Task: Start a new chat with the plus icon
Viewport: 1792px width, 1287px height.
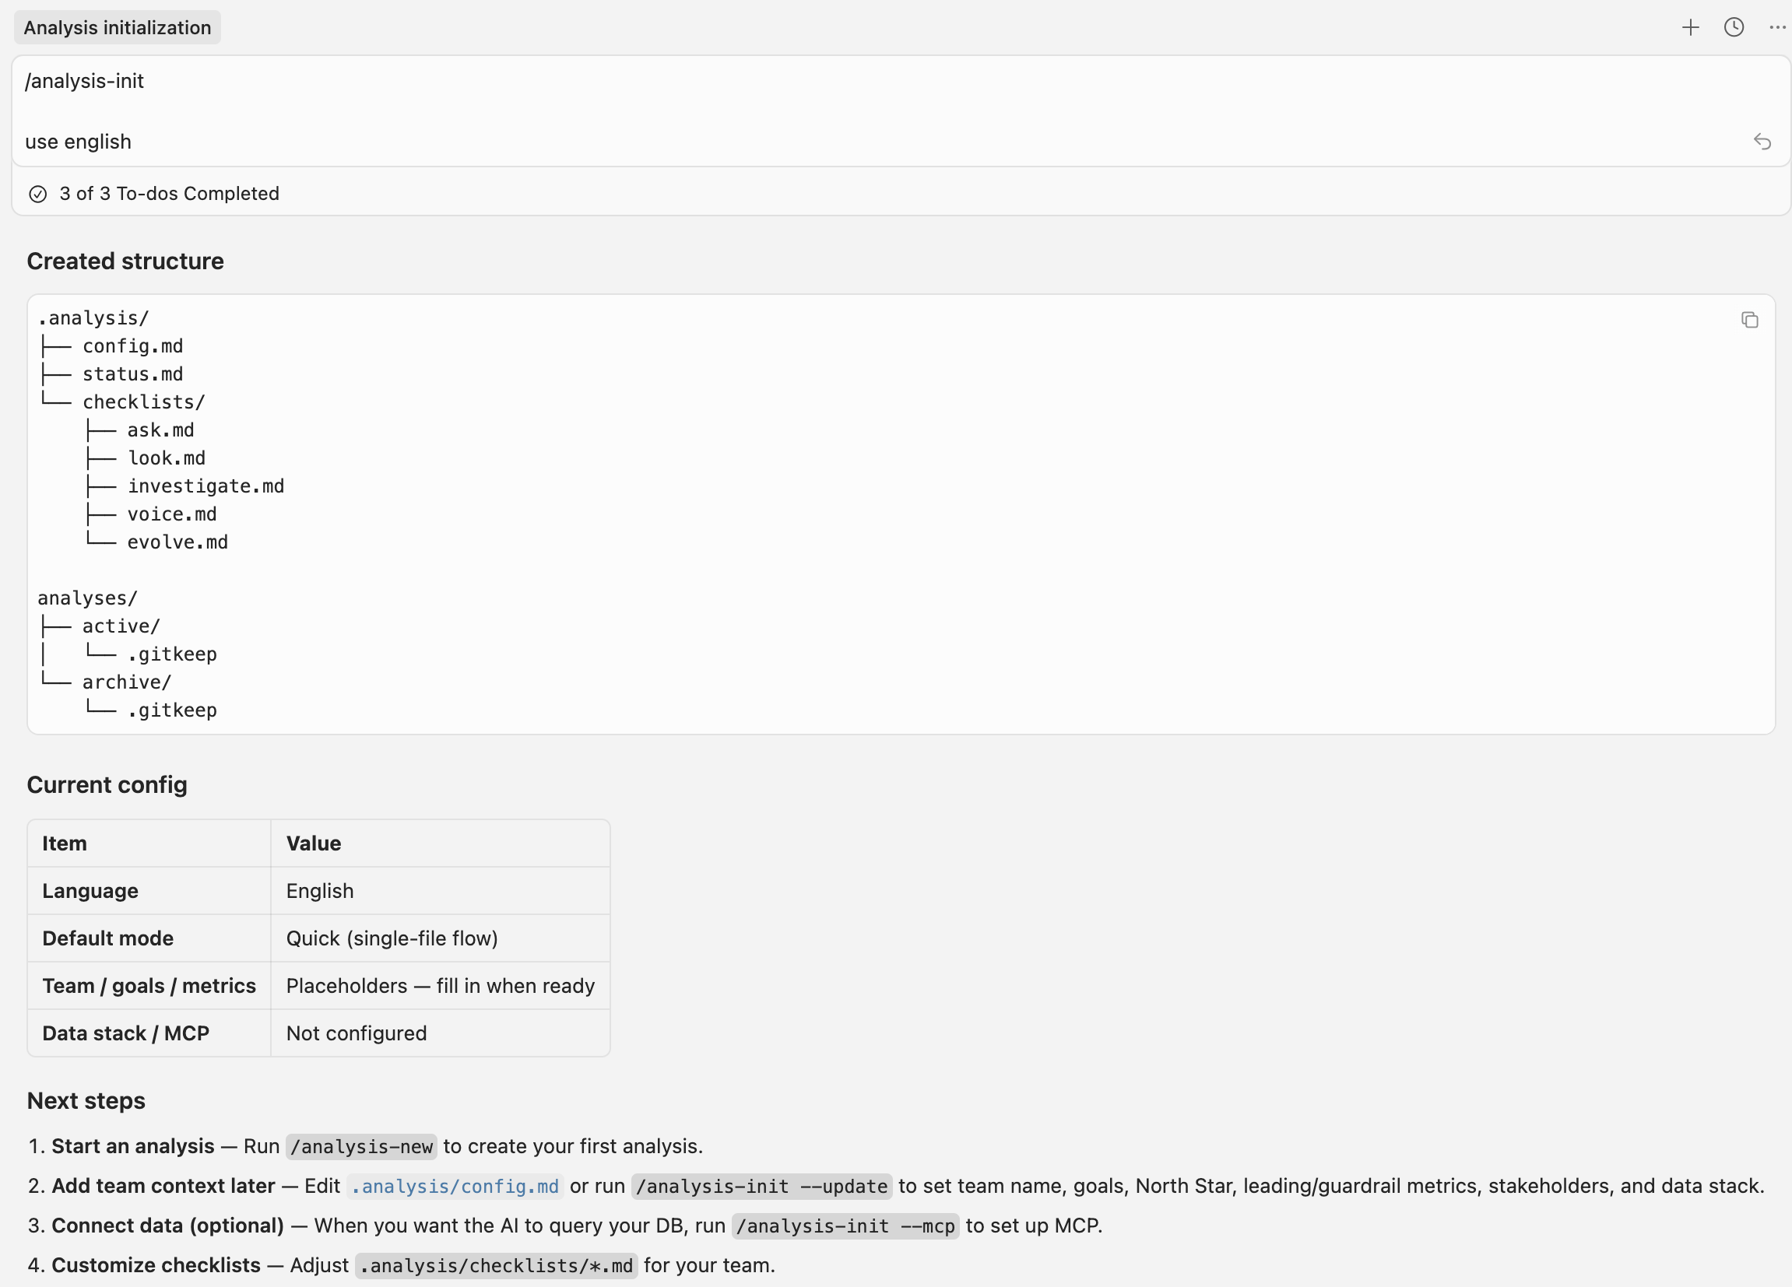Action: tap(1691, 27)
